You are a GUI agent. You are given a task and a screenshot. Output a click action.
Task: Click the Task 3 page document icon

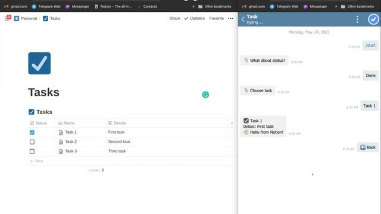(x=61, y=152)
